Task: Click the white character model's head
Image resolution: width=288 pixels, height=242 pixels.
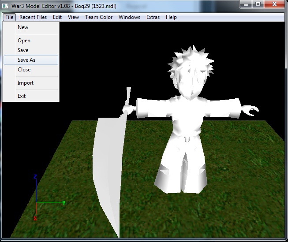Action: click(191, 73)
